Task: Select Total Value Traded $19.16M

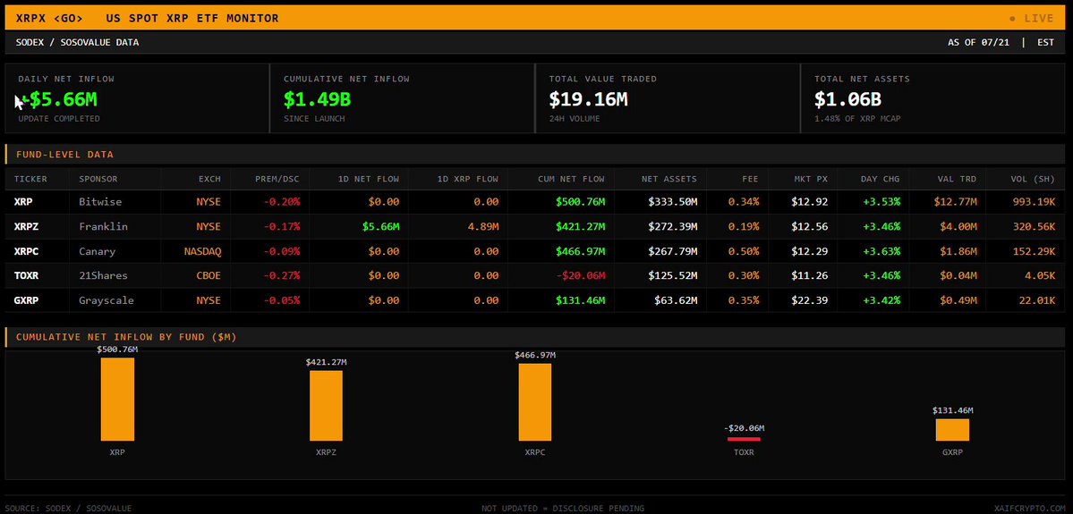Action: point(589,99)
